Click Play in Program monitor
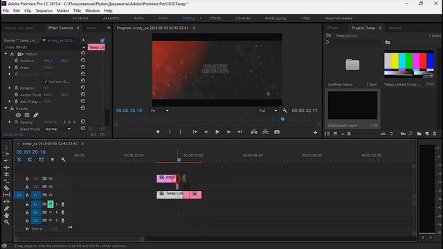 tap(217, 132)
